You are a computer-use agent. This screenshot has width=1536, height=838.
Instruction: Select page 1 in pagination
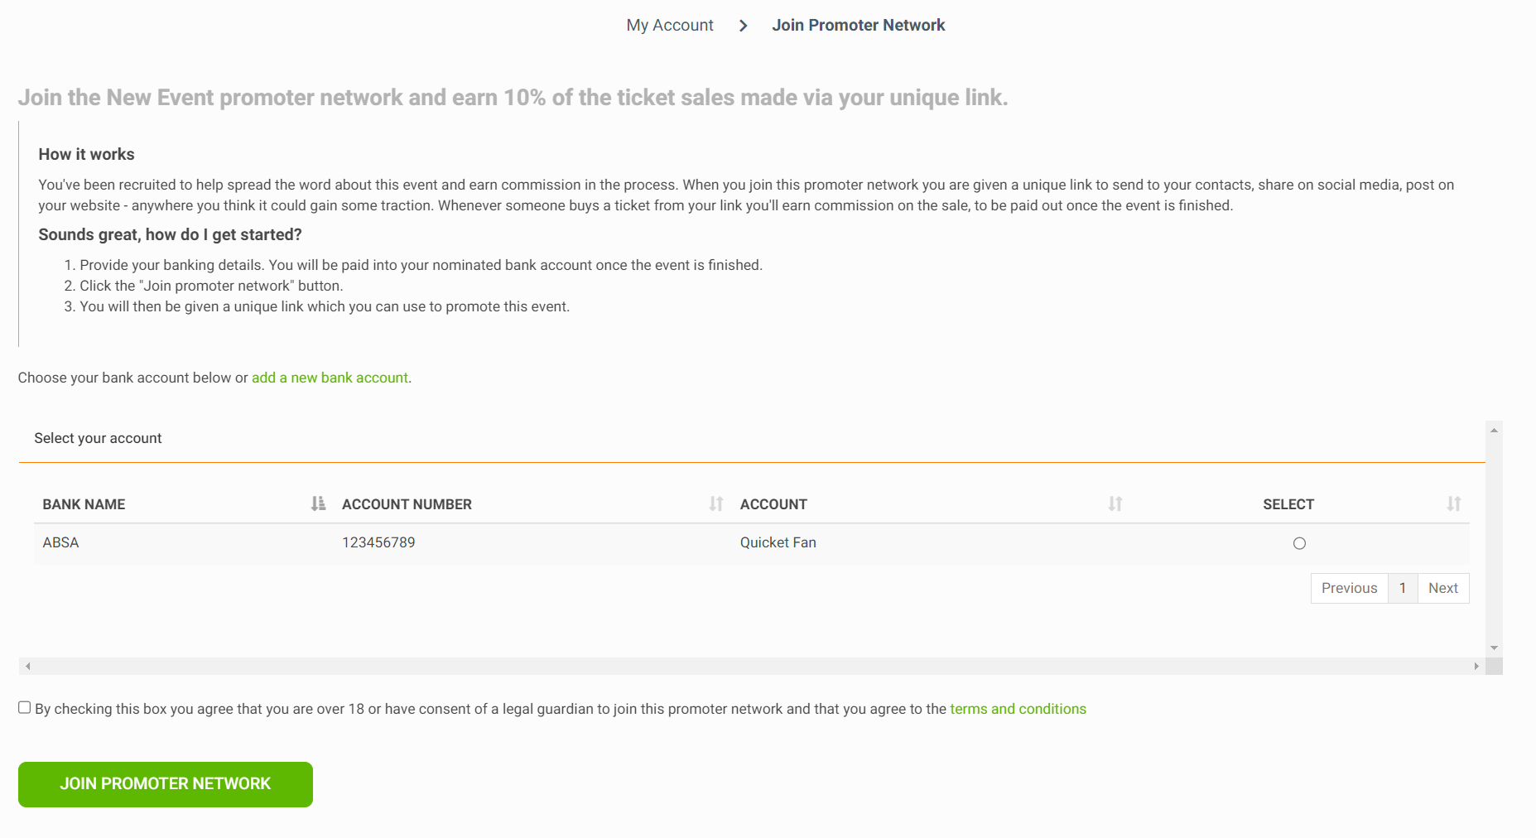(x=1403, y=588)
